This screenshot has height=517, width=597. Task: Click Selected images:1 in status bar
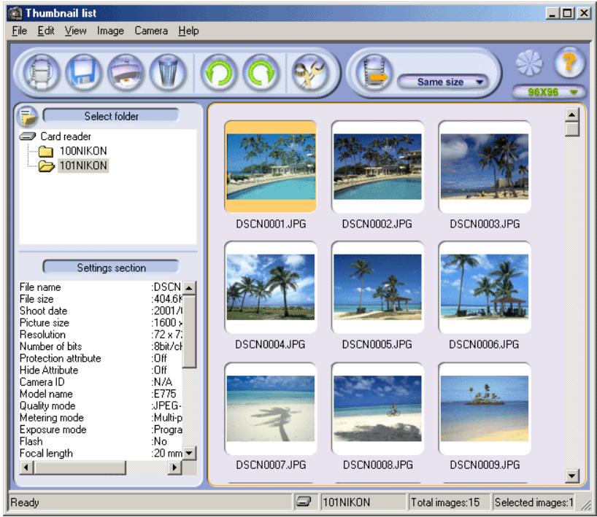pos(534,502)
